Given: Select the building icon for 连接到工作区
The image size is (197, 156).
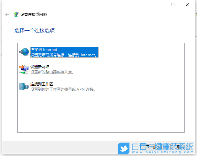Looking at the screenshot, I should click(24, 87).
